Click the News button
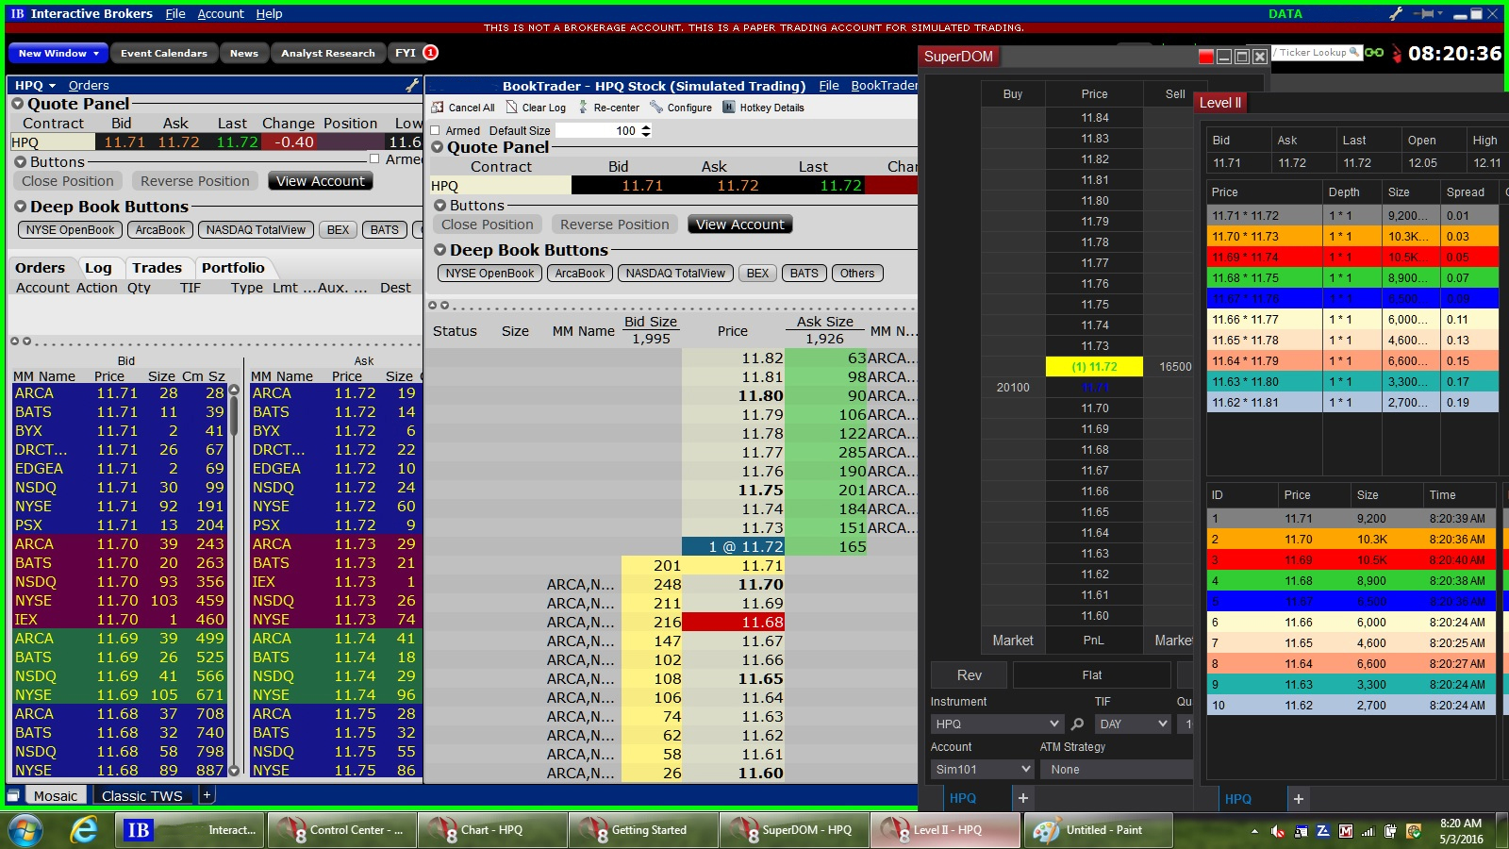The width and height of the screenshot is (1509, 849). point(244,53)
